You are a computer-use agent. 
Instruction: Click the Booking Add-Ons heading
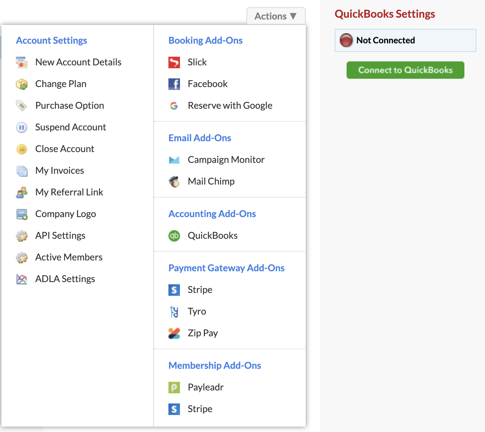(x=206, y=40)
